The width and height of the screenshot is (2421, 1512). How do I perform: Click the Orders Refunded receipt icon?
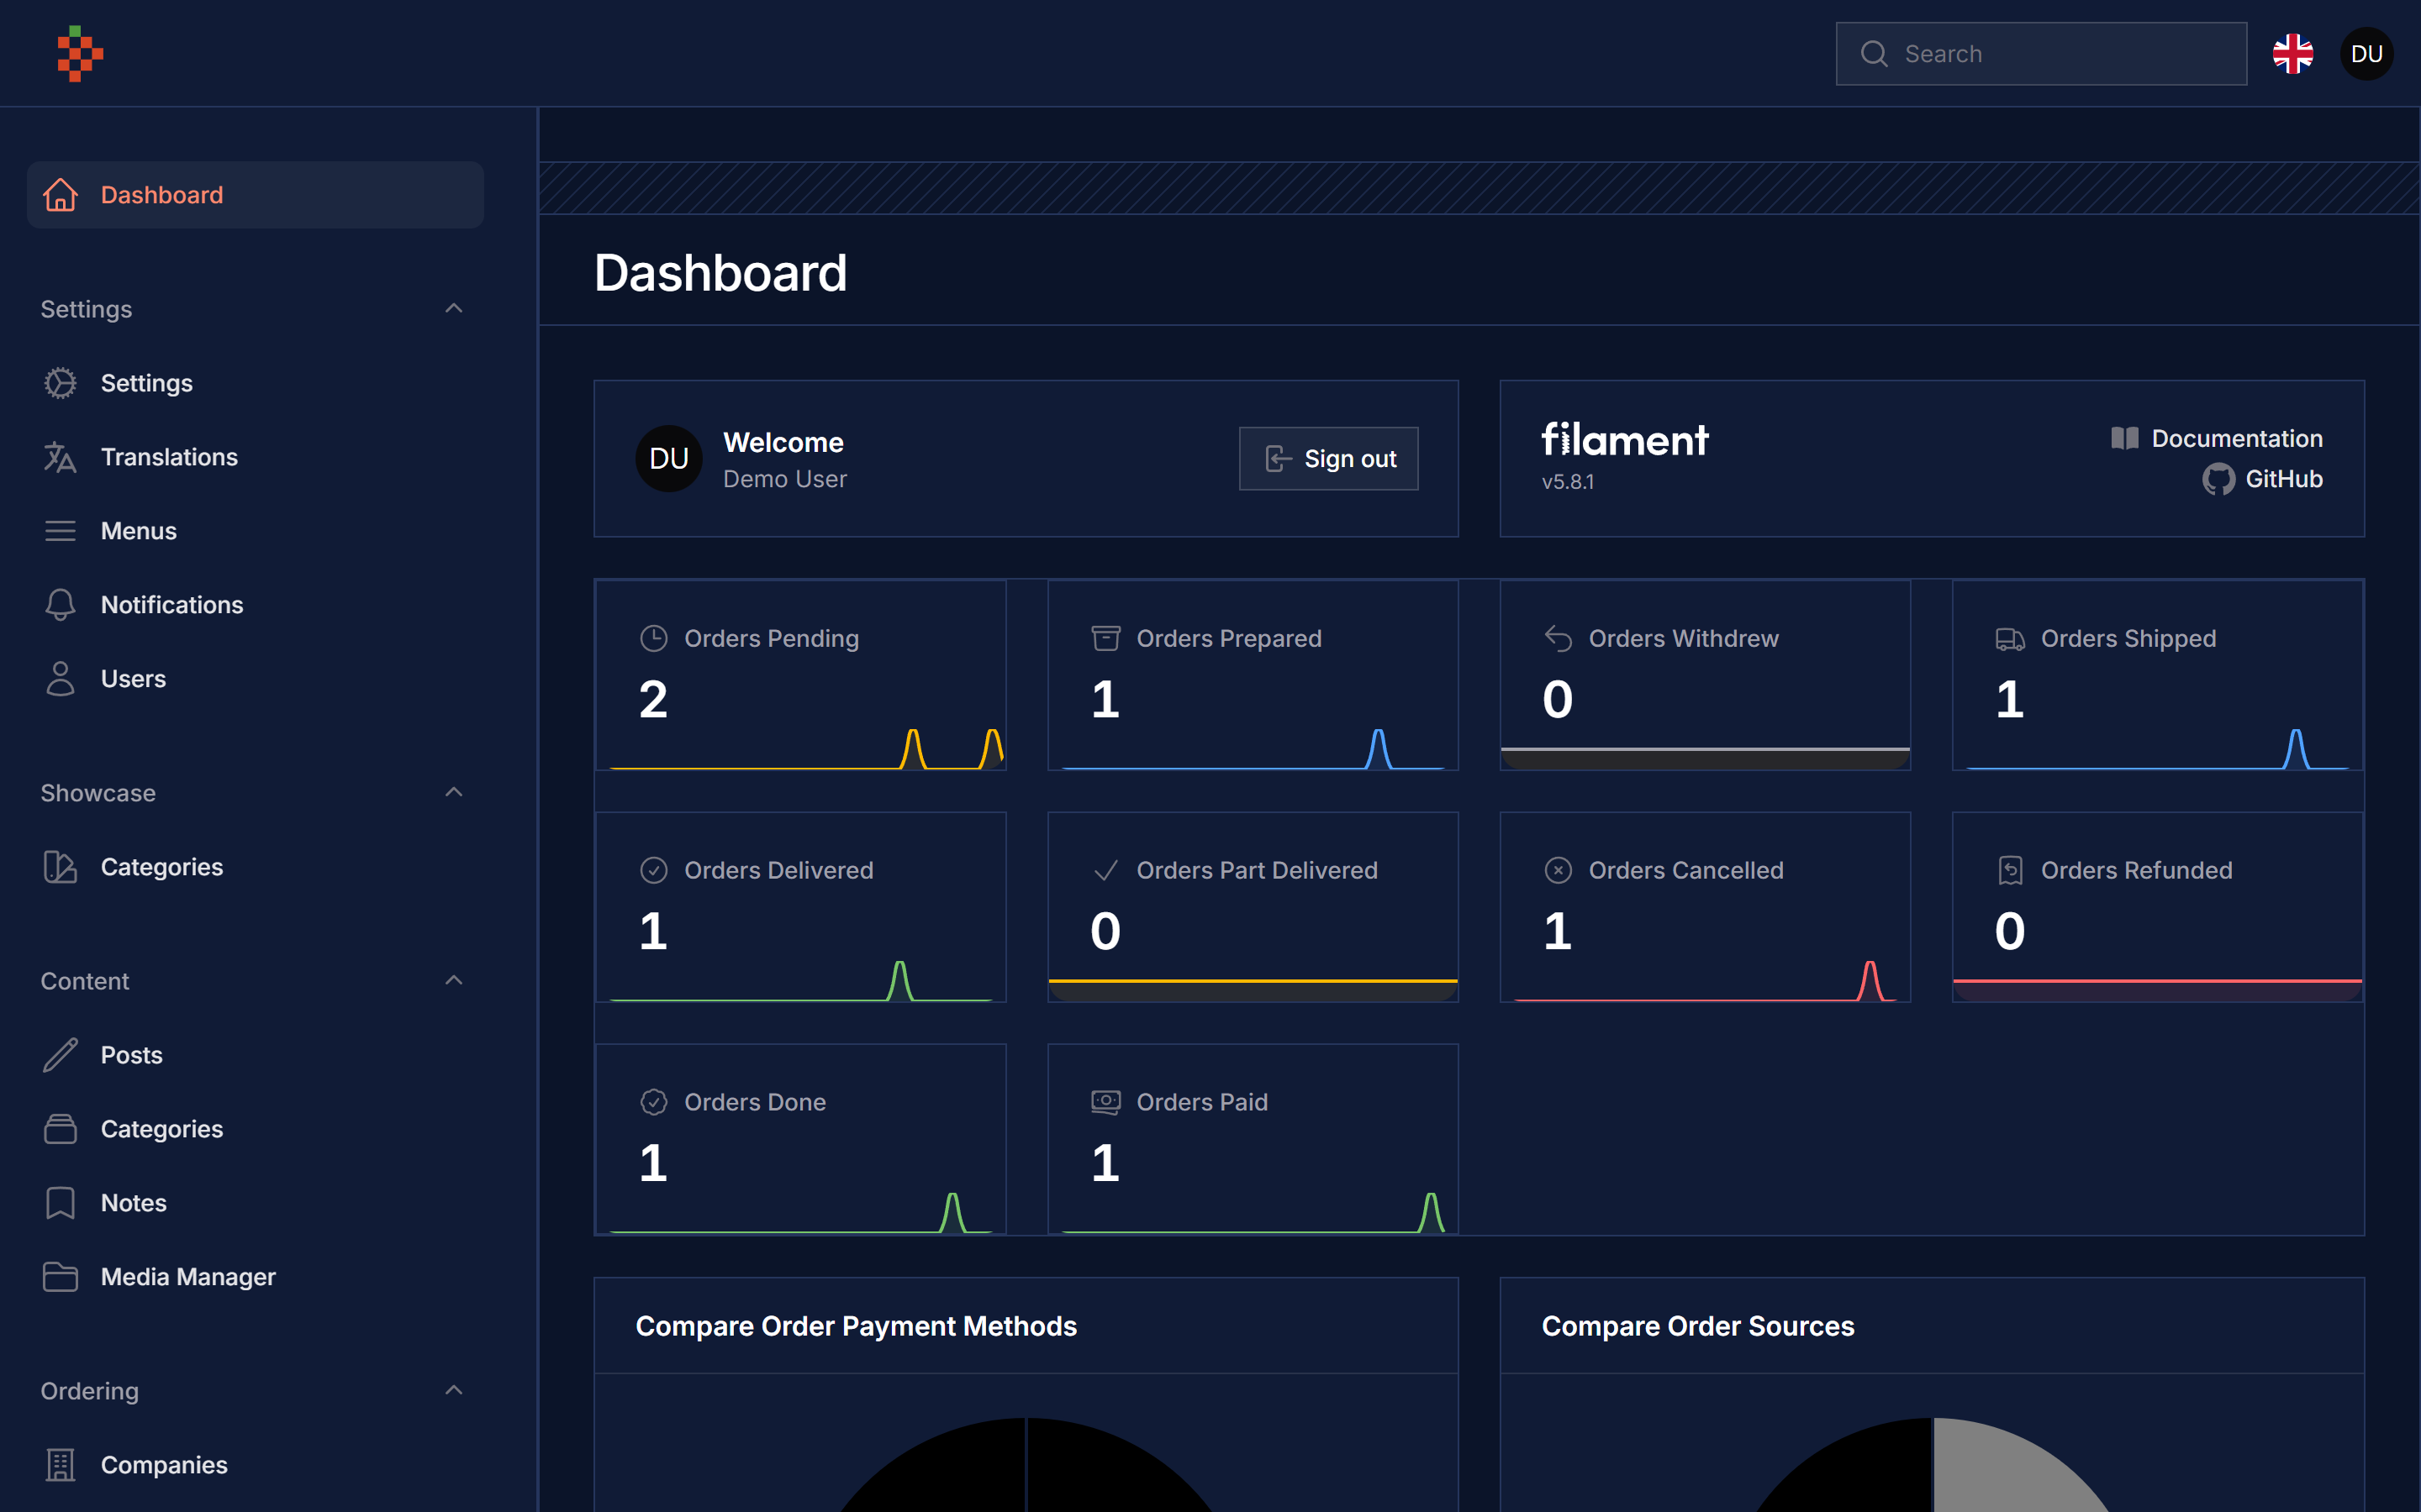pos(2010,870)
